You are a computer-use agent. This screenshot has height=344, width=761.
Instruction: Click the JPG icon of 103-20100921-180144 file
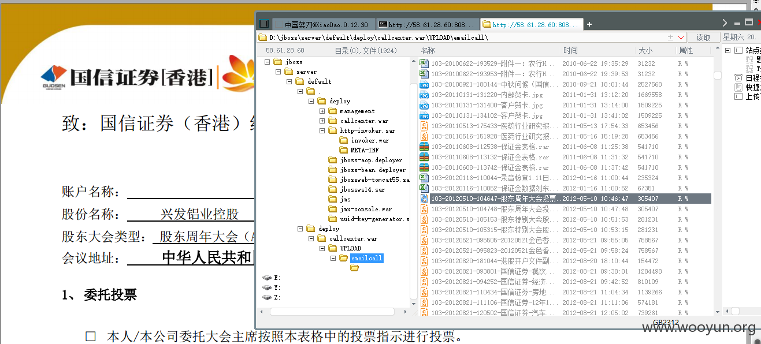(x=424, y=84)
